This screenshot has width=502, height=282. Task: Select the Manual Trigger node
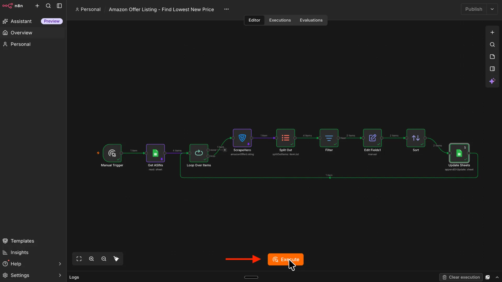112,153
